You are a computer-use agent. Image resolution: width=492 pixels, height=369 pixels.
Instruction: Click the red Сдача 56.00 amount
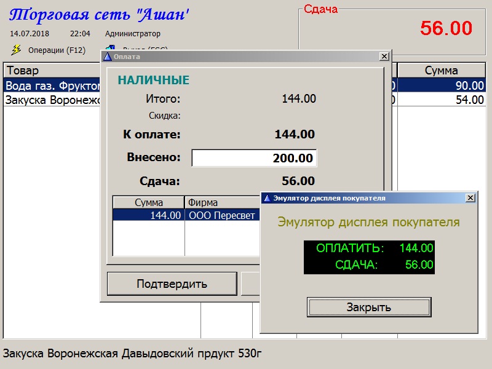pyautogui.click(x=446, y=28)
